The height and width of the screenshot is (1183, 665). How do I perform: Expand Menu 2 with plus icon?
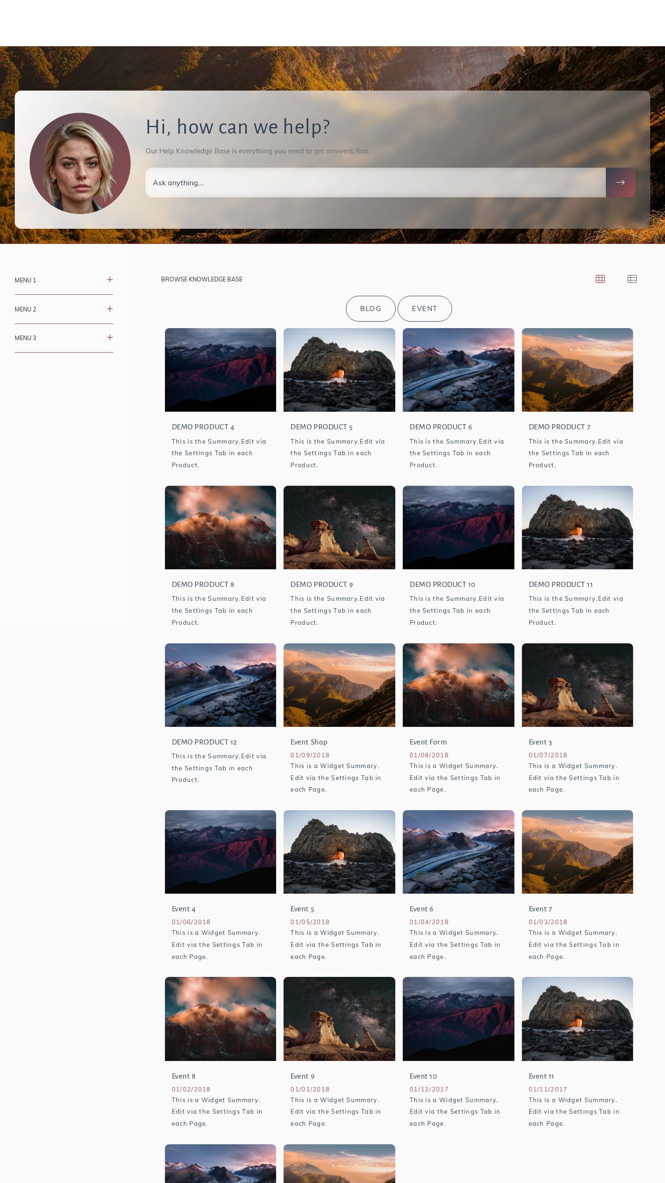(109, 309)
